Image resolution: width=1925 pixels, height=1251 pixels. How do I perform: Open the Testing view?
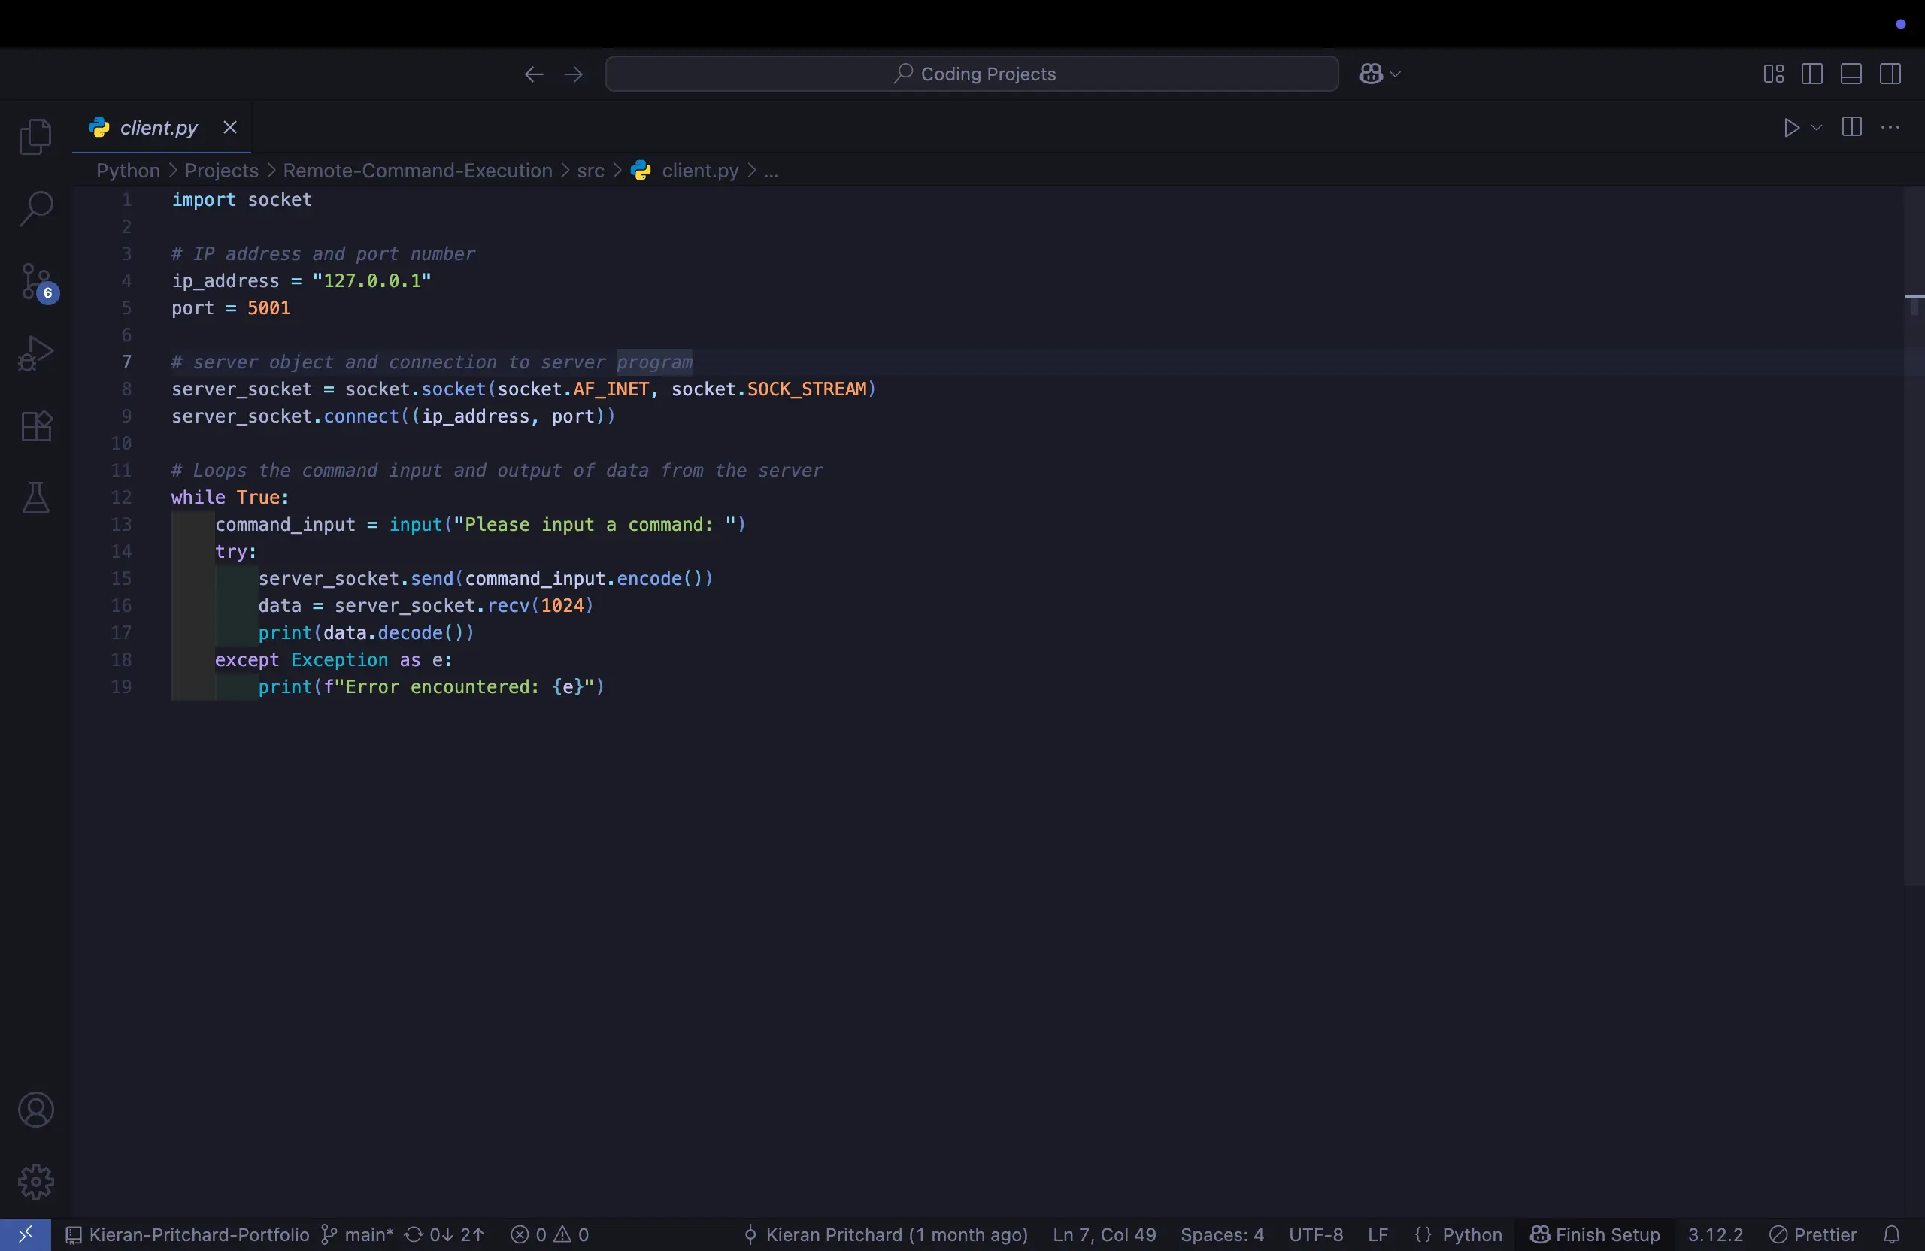click(x=35, y=498)
